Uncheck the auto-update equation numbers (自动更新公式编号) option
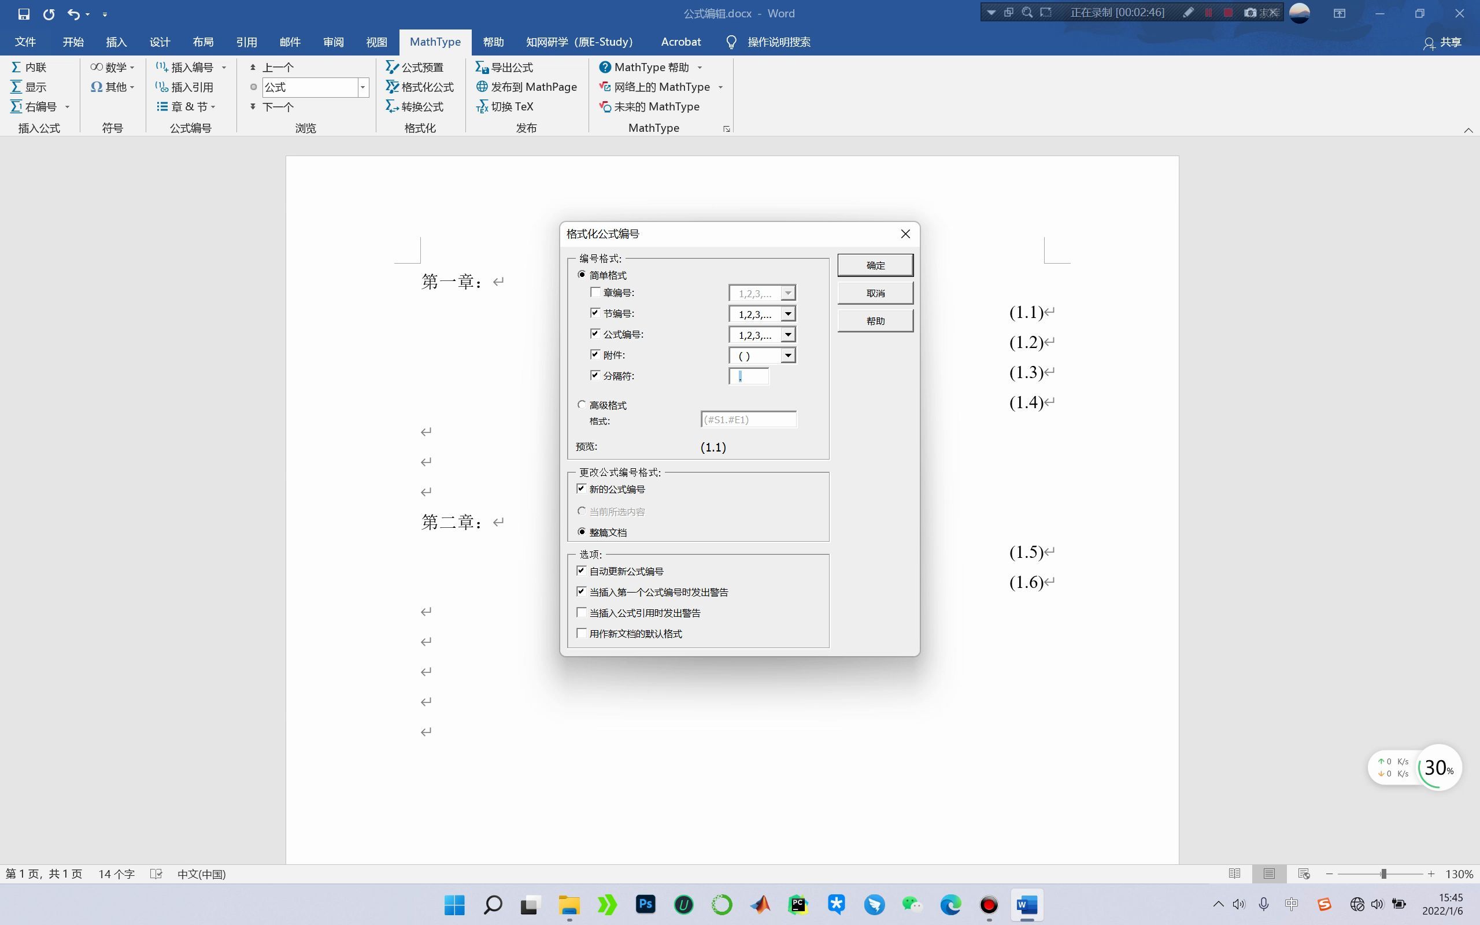Screen dimensions: 1480x925 582,571
